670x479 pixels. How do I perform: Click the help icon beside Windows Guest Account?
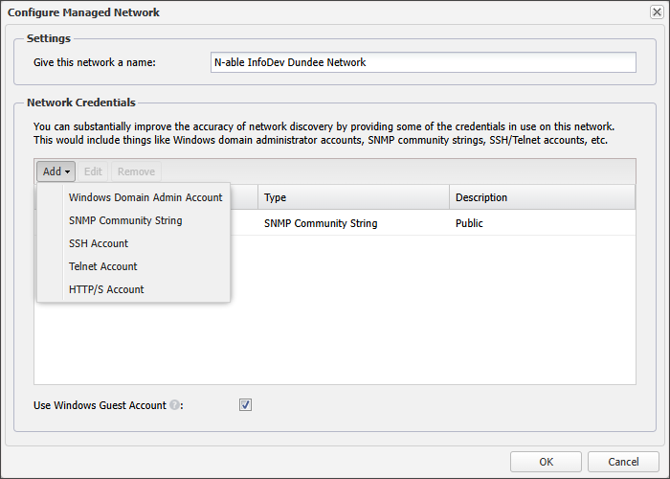(x=174, y=405)
